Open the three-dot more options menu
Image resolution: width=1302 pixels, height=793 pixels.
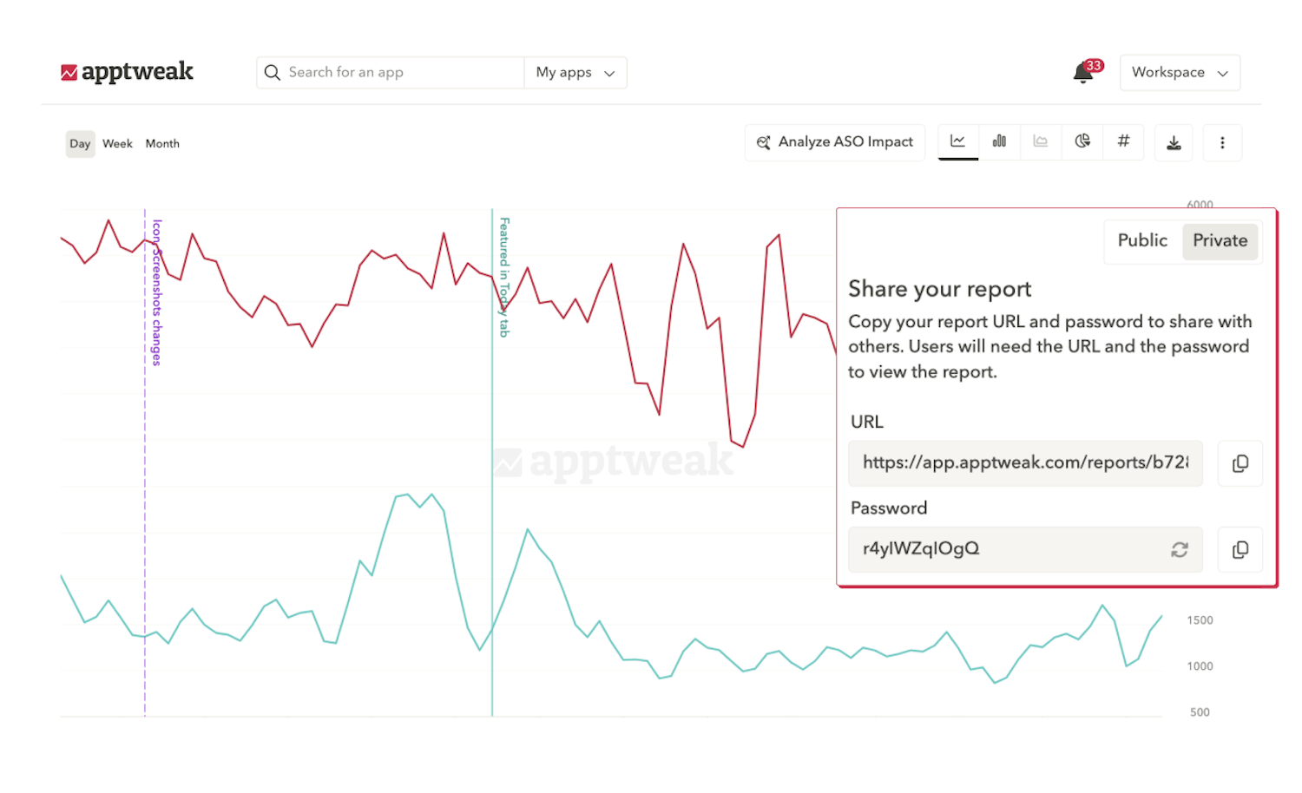[x=1222, y=142]
